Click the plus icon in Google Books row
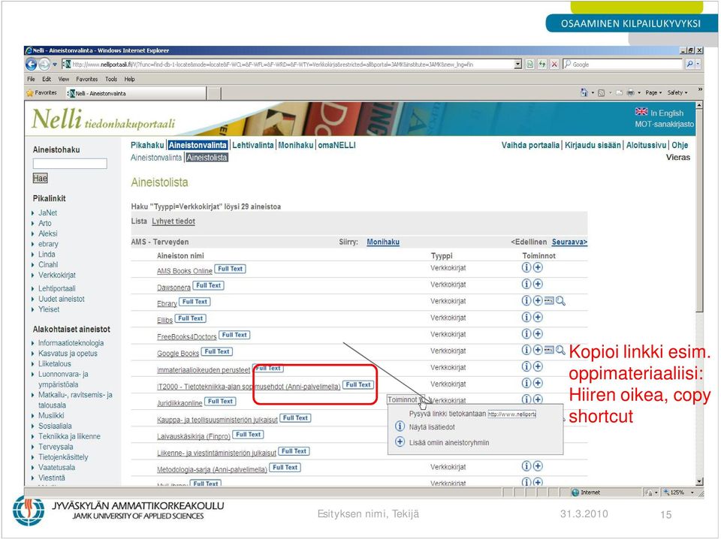The width and height of the screenshot is (721, 539). coord(538,350)
